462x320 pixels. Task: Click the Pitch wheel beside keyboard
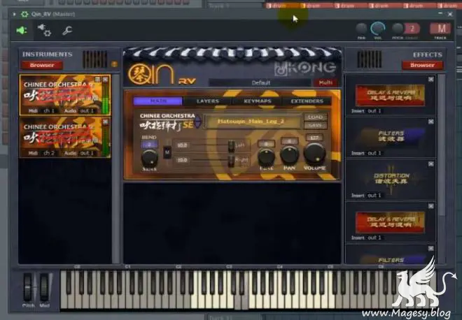coord(28,287)
